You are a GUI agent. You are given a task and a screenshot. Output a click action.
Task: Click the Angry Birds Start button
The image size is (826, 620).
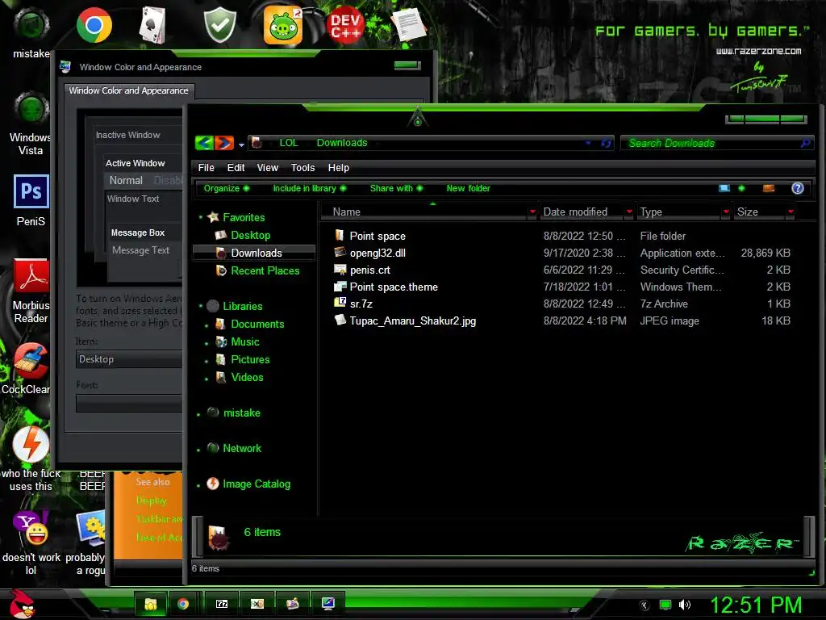pyautogui.click(x=22, y=604)
